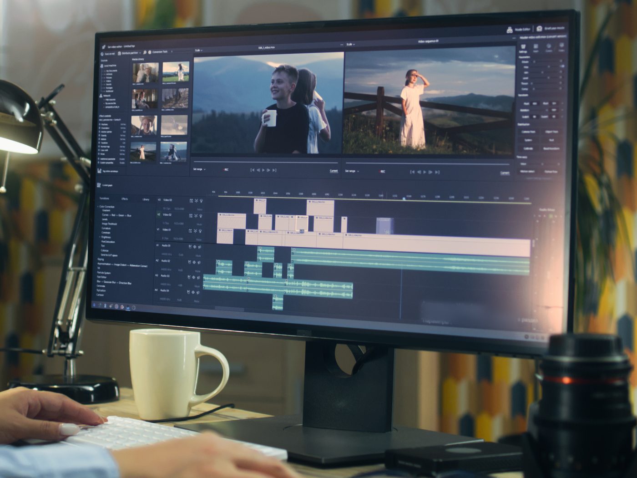Mute the Audio 01 track
637x478 pixels.
tap(198, 256)
